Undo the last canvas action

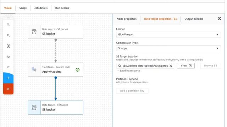click(x=8, y=57)
